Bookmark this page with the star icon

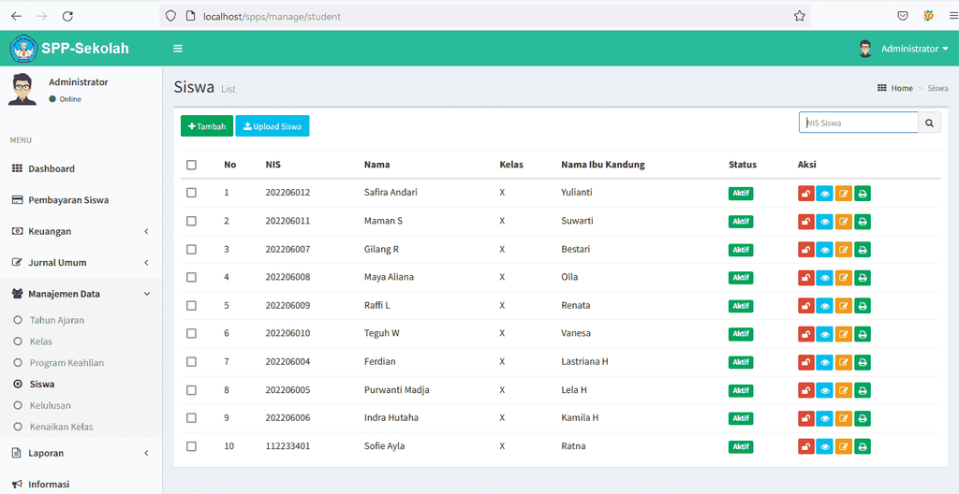click(800, 17)
